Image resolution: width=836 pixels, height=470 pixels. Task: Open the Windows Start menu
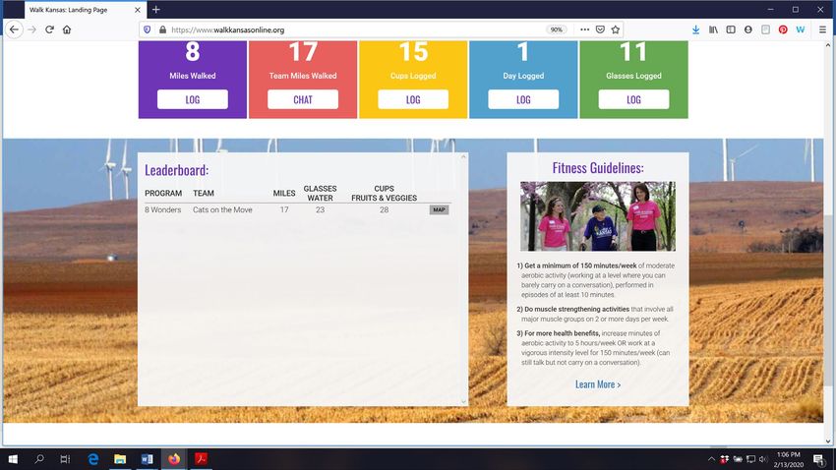pos(13,459)
